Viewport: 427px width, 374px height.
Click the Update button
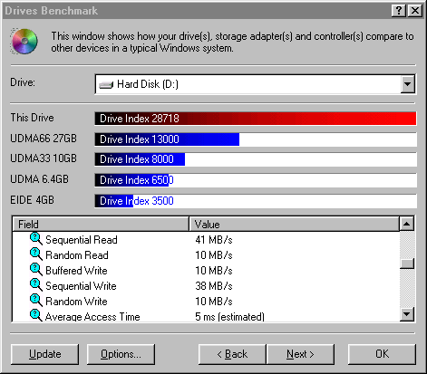pyautogui.click(x=44, y=354)
